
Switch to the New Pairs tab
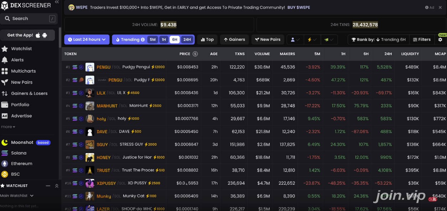pyautogui.click(x=267, y=40)
